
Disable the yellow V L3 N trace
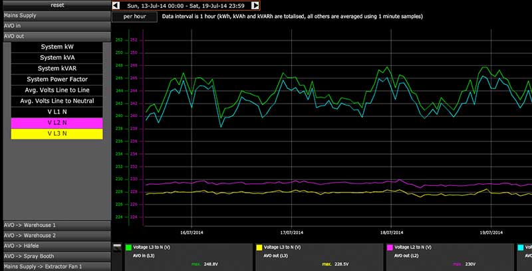pyautogui.click(x=57, y=134)
